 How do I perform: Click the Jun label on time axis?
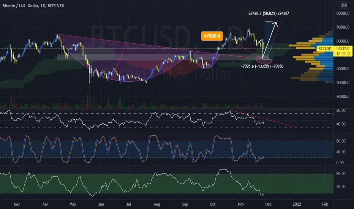pyautogui.click(x=101, y=204)
